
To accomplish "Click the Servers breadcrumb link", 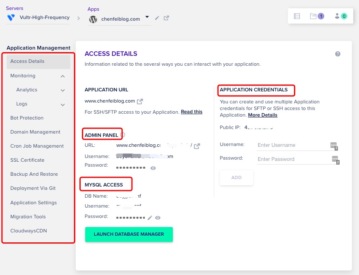I will pos(14,8).
